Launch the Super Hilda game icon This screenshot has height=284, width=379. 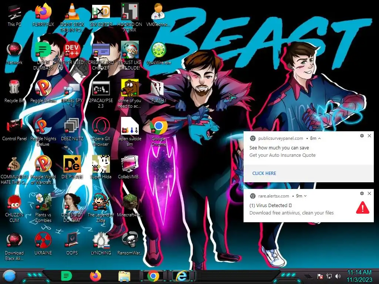click(101, 168)
